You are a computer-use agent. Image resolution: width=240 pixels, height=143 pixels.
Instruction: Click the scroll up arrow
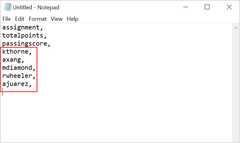[236, 28]
